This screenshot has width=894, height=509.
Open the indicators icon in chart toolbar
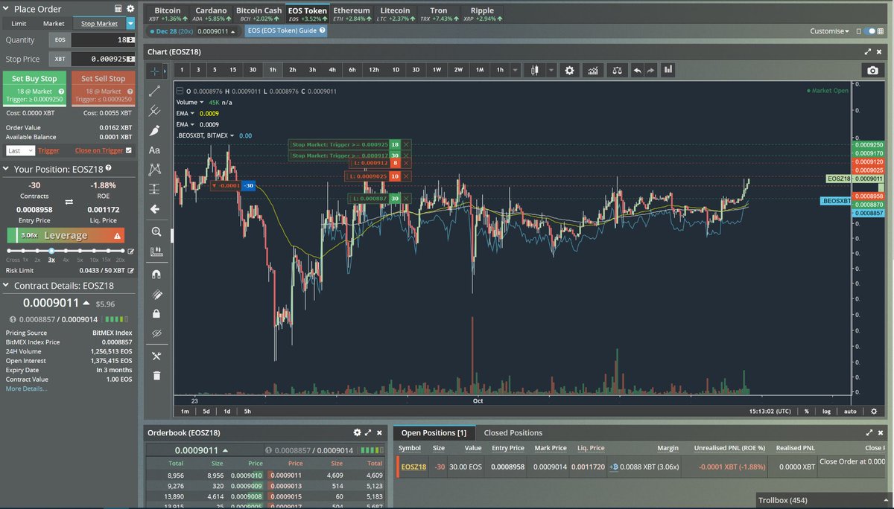593,69
